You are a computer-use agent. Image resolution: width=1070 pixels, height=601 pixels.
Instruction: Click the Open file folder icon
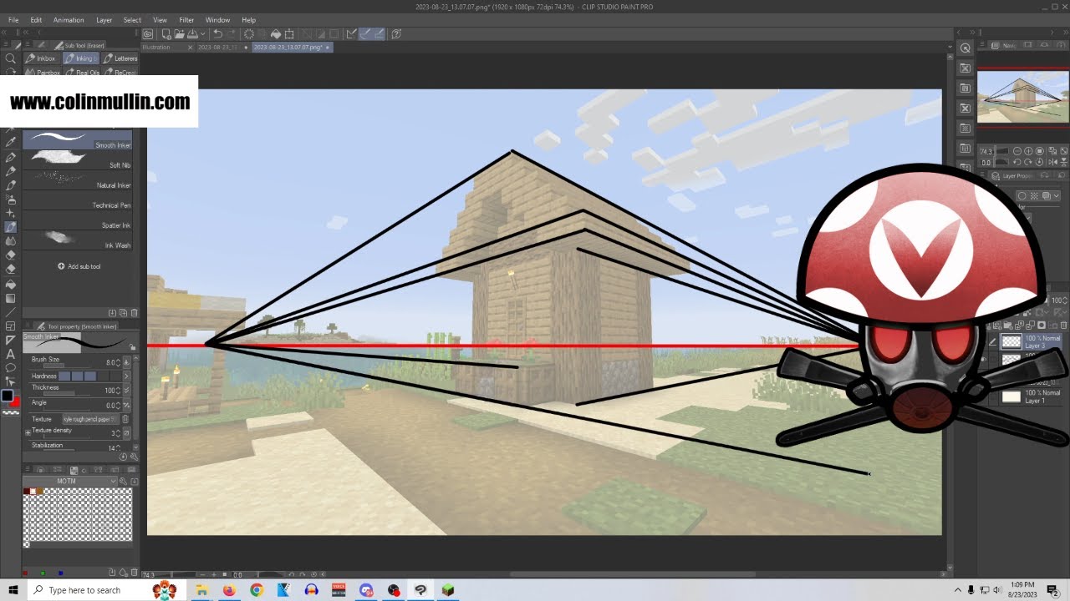(x=179, y=34)
